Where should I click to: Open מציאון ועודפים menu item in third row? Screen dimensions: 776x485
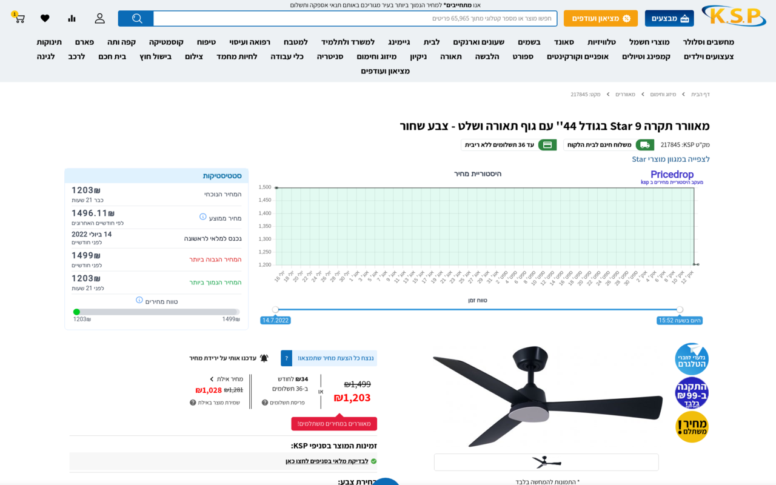386,71
